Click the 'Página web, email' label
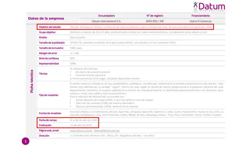 [49, 130]
